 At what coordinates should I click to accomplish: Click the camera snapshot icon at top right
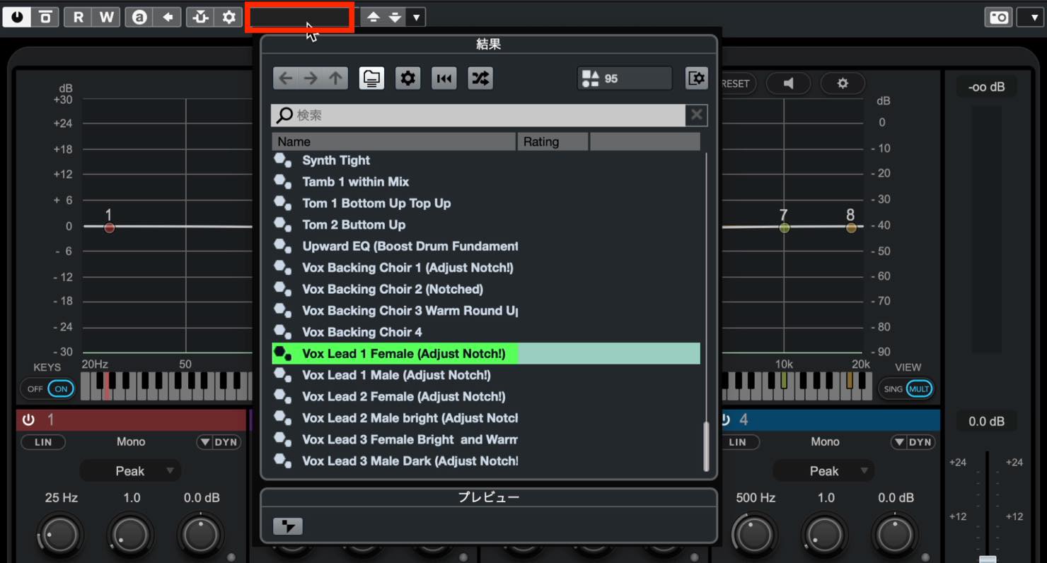pos(999,17)
